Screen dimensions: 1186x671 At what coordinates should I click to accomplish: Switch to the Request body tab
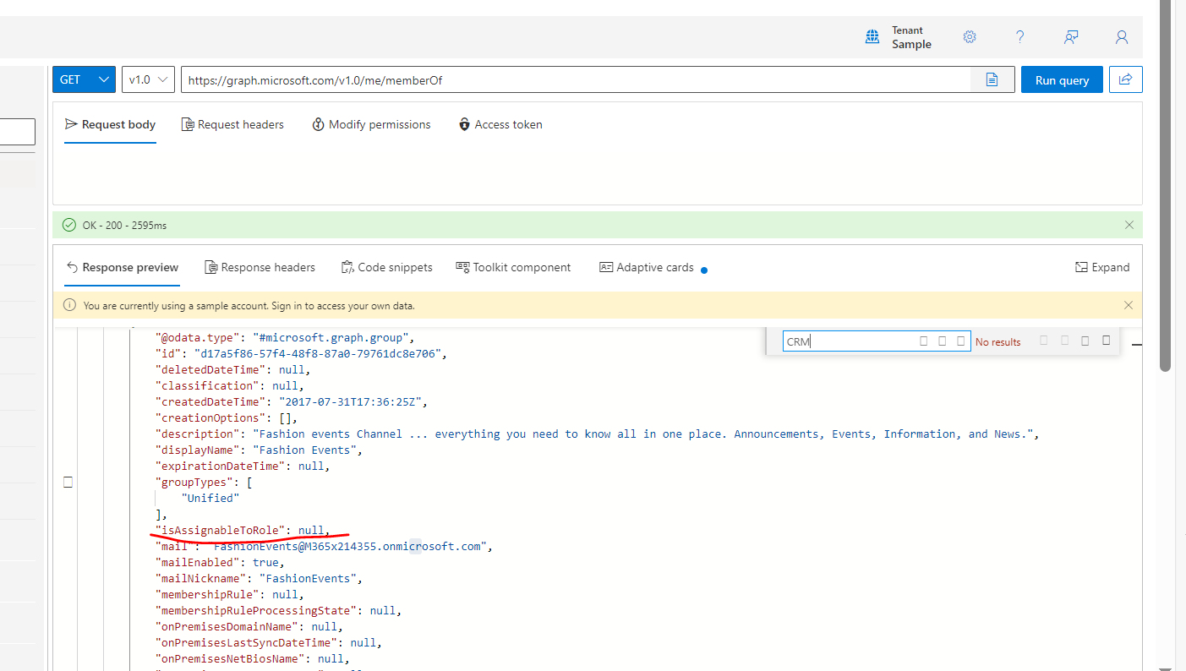click(110, 124)
